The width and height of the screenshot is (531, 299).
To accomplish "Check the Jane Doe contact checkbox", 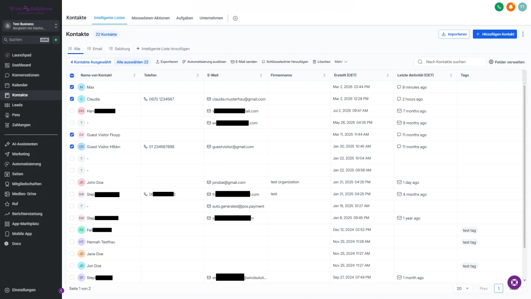I will 72,254.
